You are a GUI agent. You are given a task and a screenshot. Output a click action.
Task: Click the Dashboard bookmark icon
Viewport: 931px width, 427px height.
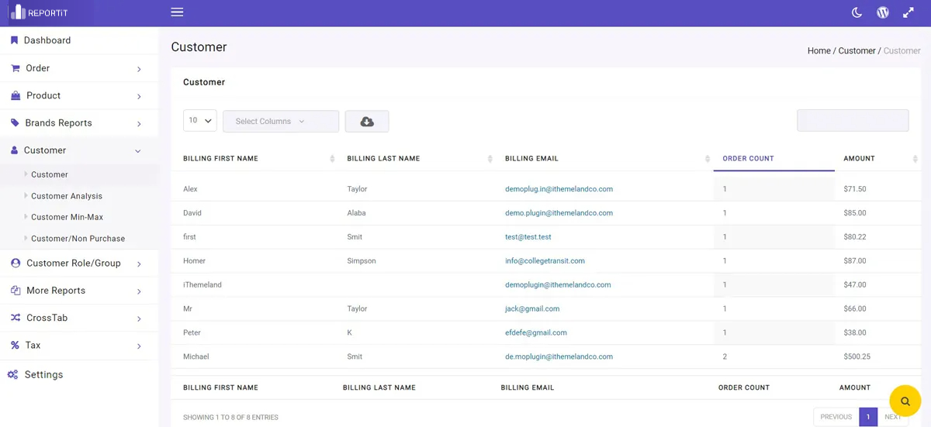(14, 40)
